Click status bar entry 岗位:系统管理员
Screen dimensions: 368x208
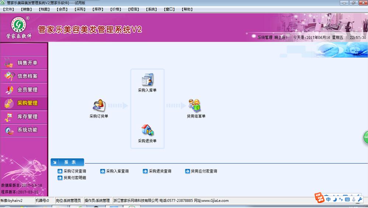point(68,201)
